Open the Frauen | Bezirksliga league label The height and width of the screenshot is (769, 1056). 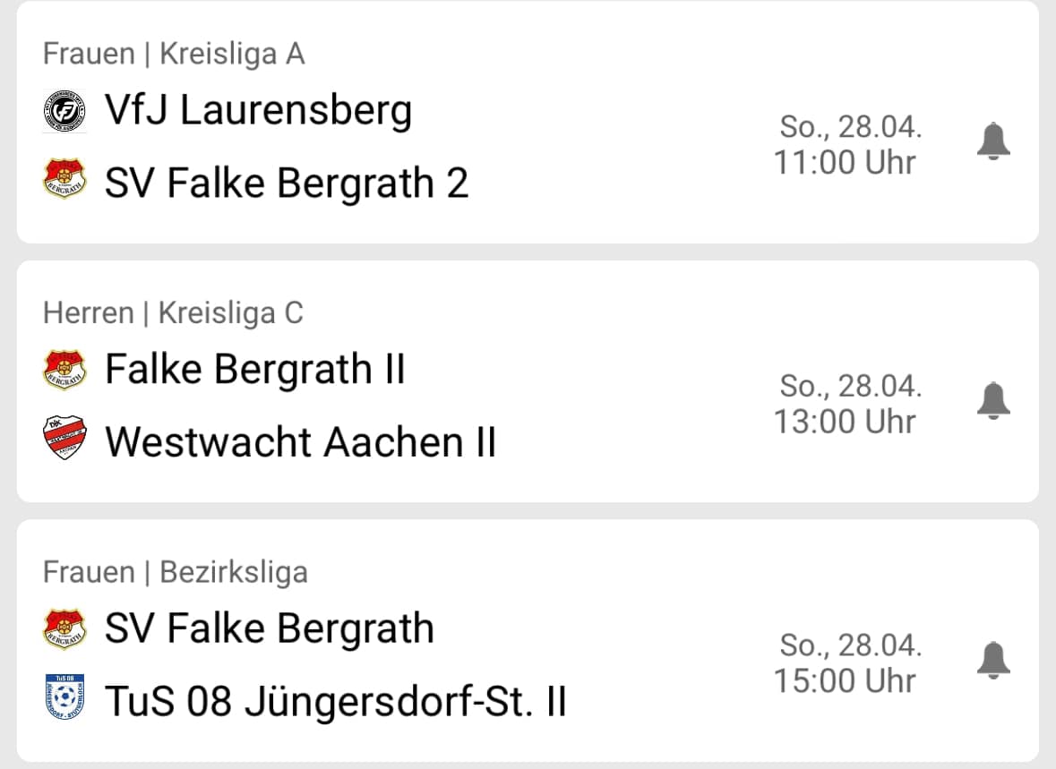(x=175, y=572)
